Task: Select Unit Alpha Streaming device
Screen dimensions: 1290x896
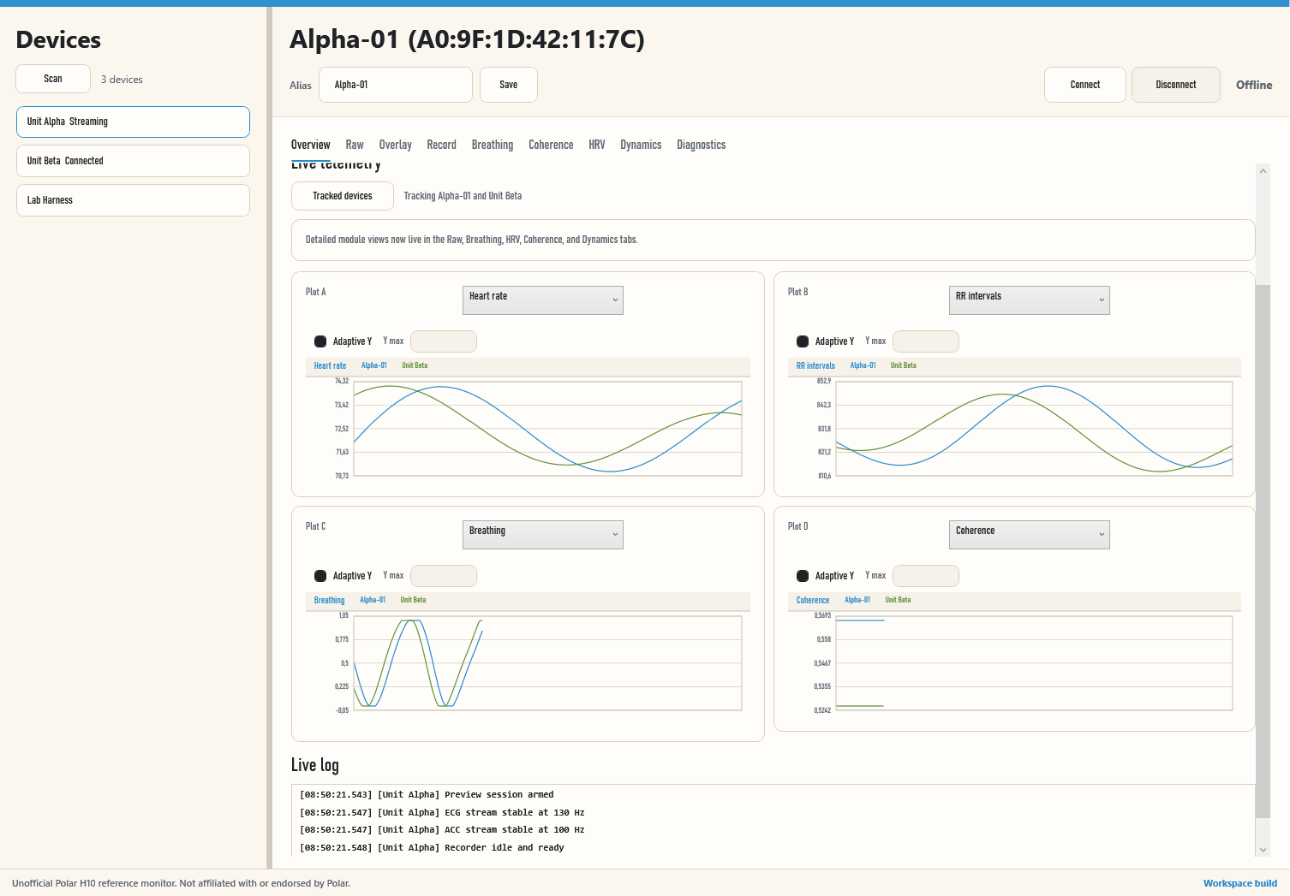Action: click(x=133, y=122)
